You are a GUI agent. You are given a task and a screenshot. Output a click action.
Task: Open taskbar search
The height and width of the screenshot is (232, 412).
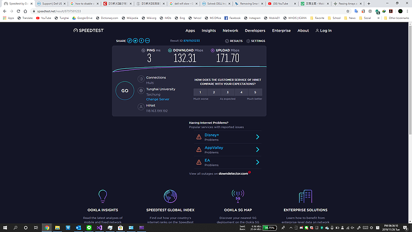(15, 228)
